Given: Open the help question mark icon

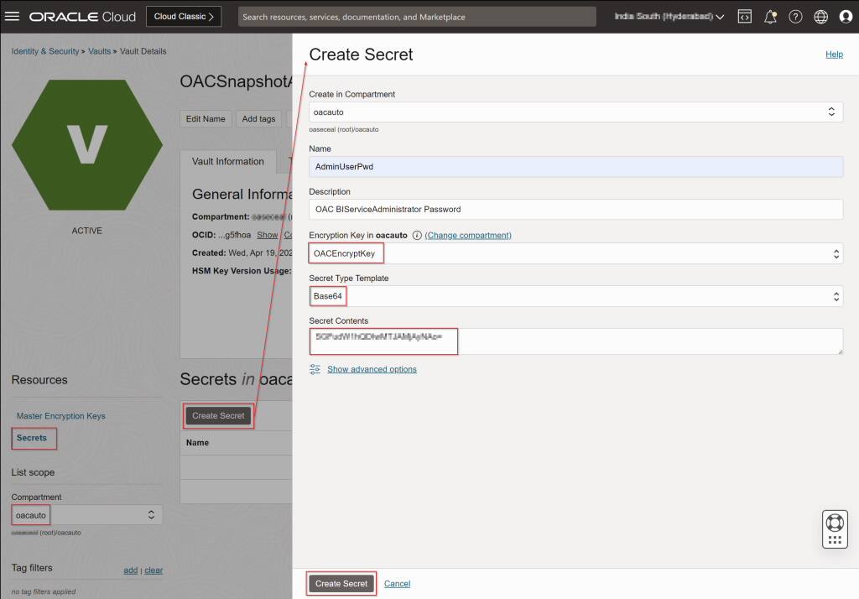Looking at the screenshot, I should 795,16.
